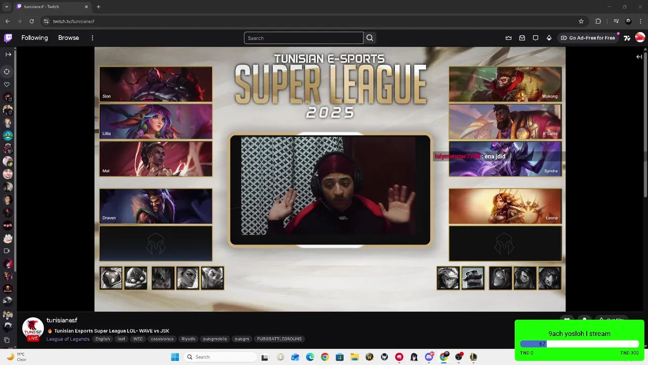Click the search magnifier button
Viewport: 648px width, 365px height.
pyautogui.click(x=370, y=38)
